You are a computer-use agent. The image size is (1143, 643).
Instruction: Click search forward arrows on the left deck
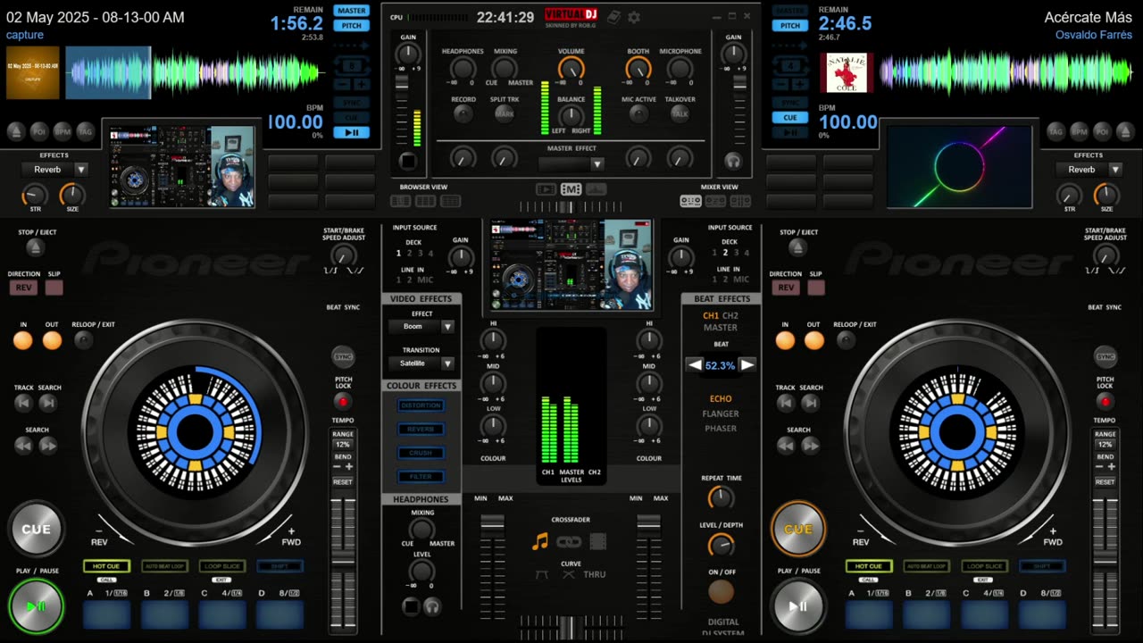(x=48, y=445)
